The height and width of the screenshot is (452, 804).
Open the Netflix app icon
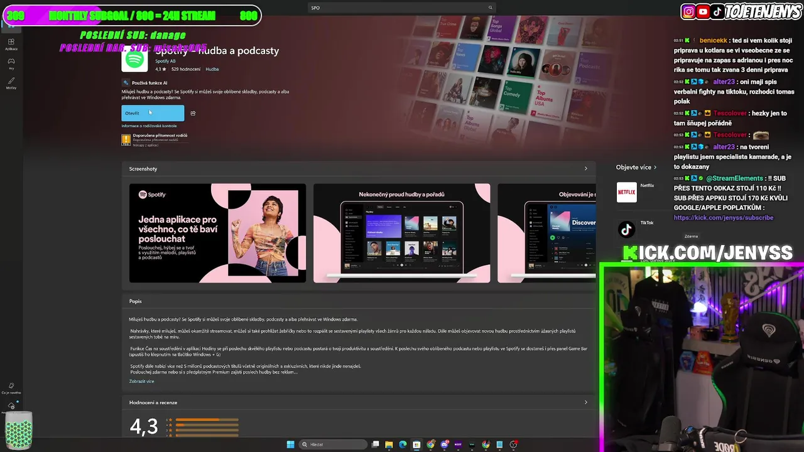click(x=626, y=192)
